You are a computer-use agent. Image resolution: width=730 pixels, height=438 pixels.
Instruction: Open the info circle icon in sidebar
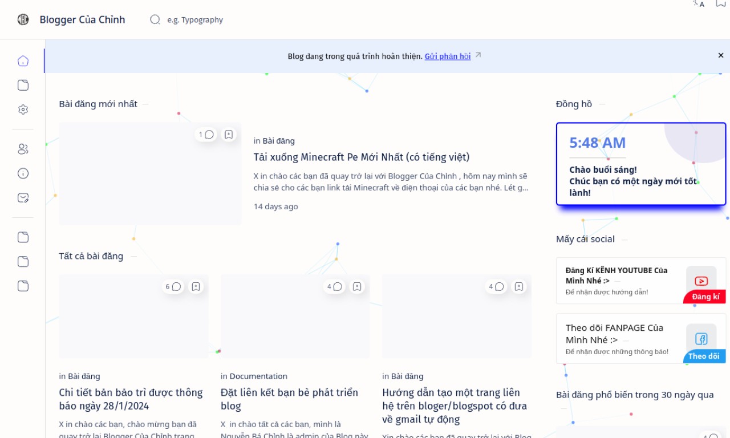pyautogui.click(x=23, y=173)
